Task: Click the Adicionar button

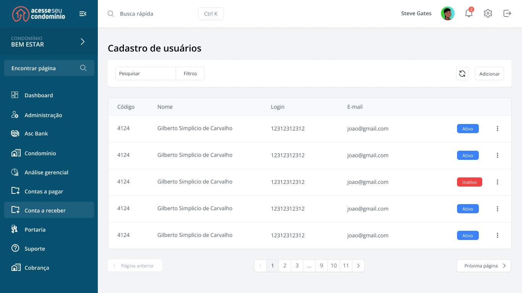Action: (x=490, y=74)
